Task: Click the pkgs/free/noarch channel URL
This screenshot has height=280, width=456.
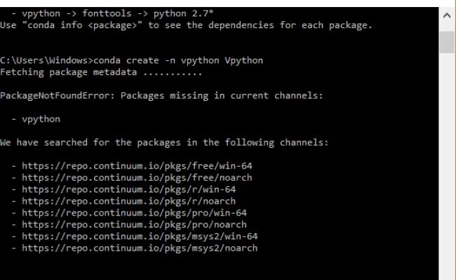Action: (x=137, y=178)
